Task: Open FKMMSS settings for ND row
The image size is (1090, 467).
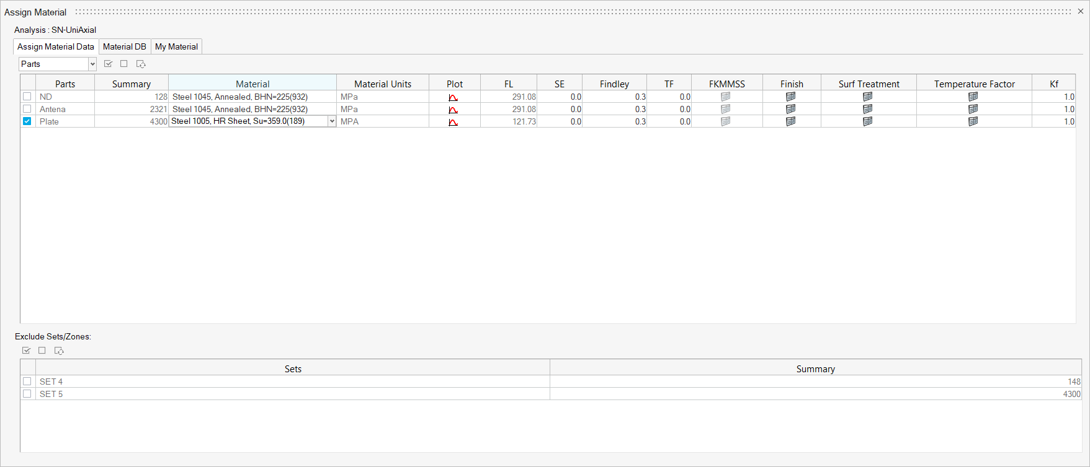Action: tap(726, 97)
